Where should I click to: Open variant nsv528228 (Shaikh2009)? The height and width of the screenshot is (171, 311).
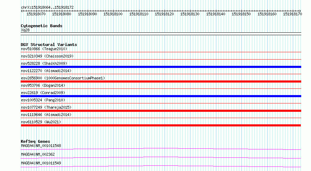point(44,63)
